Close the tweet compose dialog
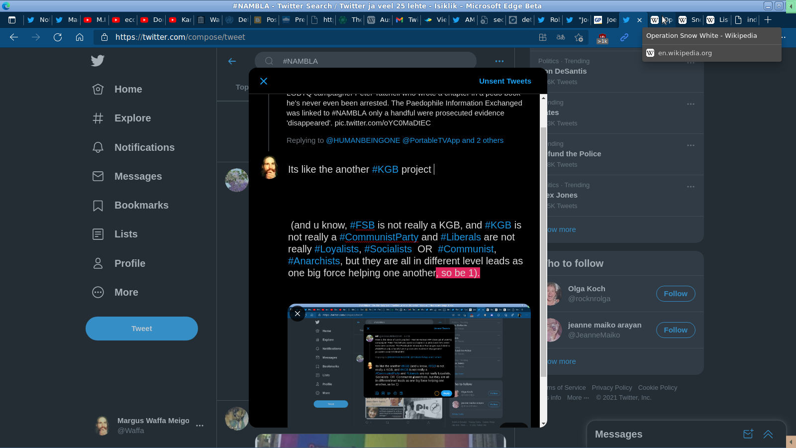 pyautogui.click(x=264, y=81)
